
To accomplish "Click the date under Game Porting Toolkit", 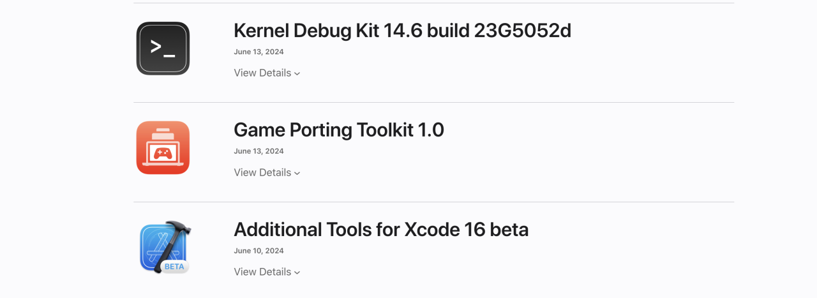I will click(259, 151).
